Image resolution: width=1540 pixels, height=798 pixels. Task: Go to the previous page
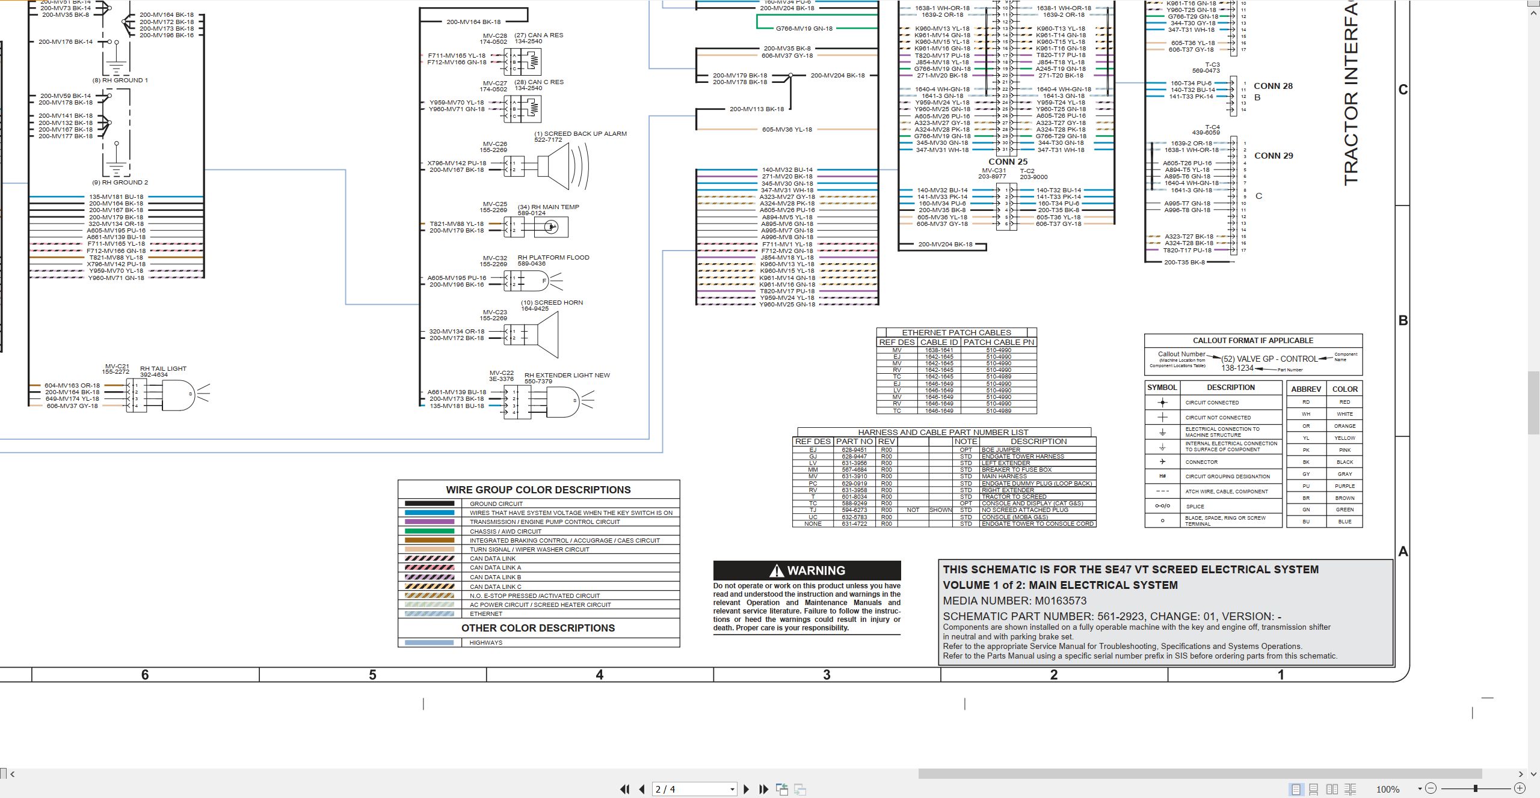(642, 789)
